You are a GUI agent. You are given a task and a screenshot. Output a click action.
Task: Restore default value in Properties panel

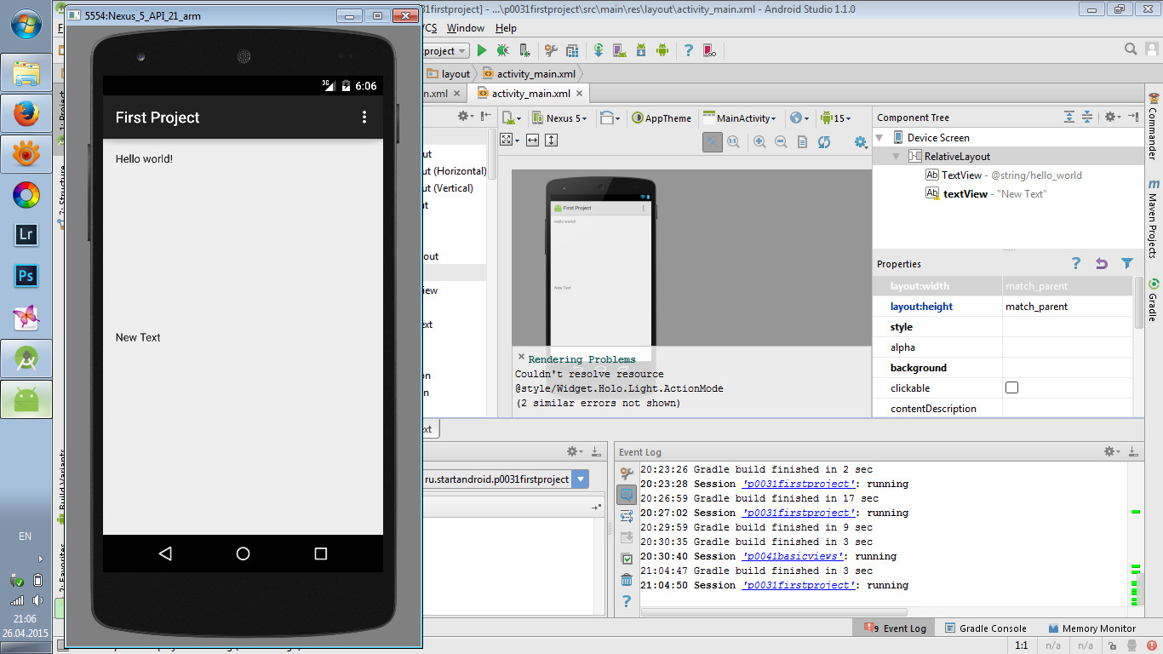(1102, 264)
